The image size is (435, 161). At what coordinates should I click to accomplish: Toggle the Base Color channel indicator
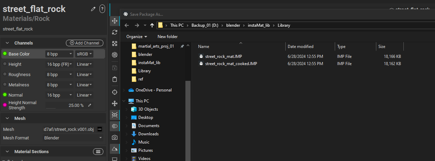(5, 54)
